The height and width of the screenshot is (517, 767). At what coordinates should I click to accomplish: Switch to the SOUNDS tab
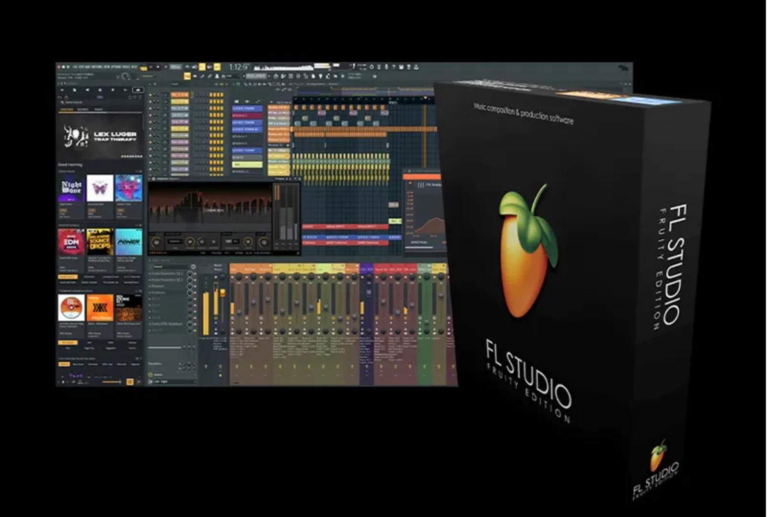coord(82,109)
